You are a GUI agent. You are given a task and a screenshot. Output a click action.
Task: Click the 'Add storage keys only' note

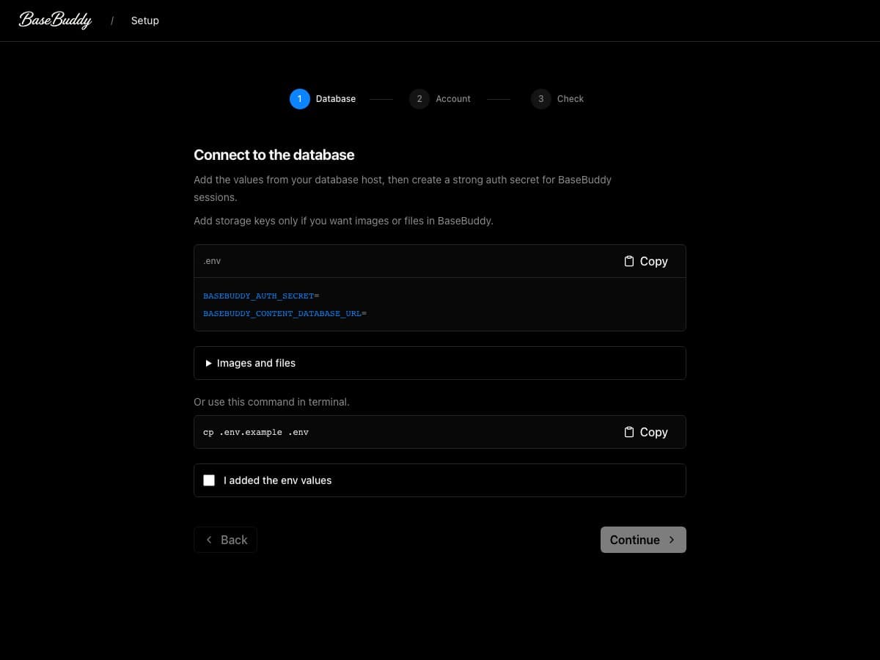coord(343,221)
